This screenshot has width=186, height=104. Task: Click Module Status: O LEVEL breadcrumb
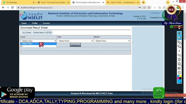(42, 32)
